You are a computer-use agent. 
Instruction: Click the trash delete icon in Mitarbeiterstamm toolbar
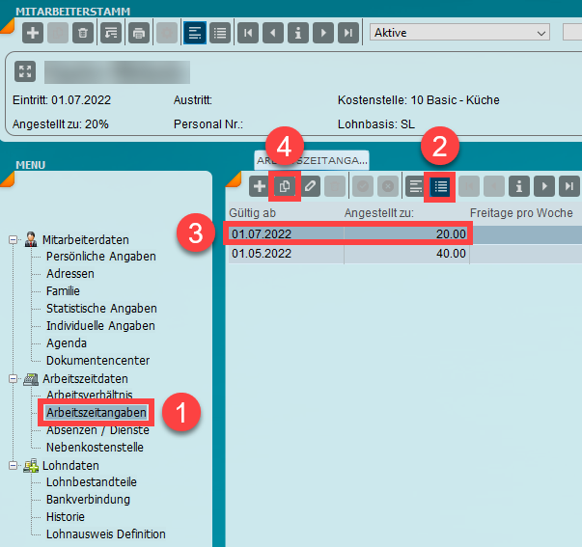(x=83, y=33)
